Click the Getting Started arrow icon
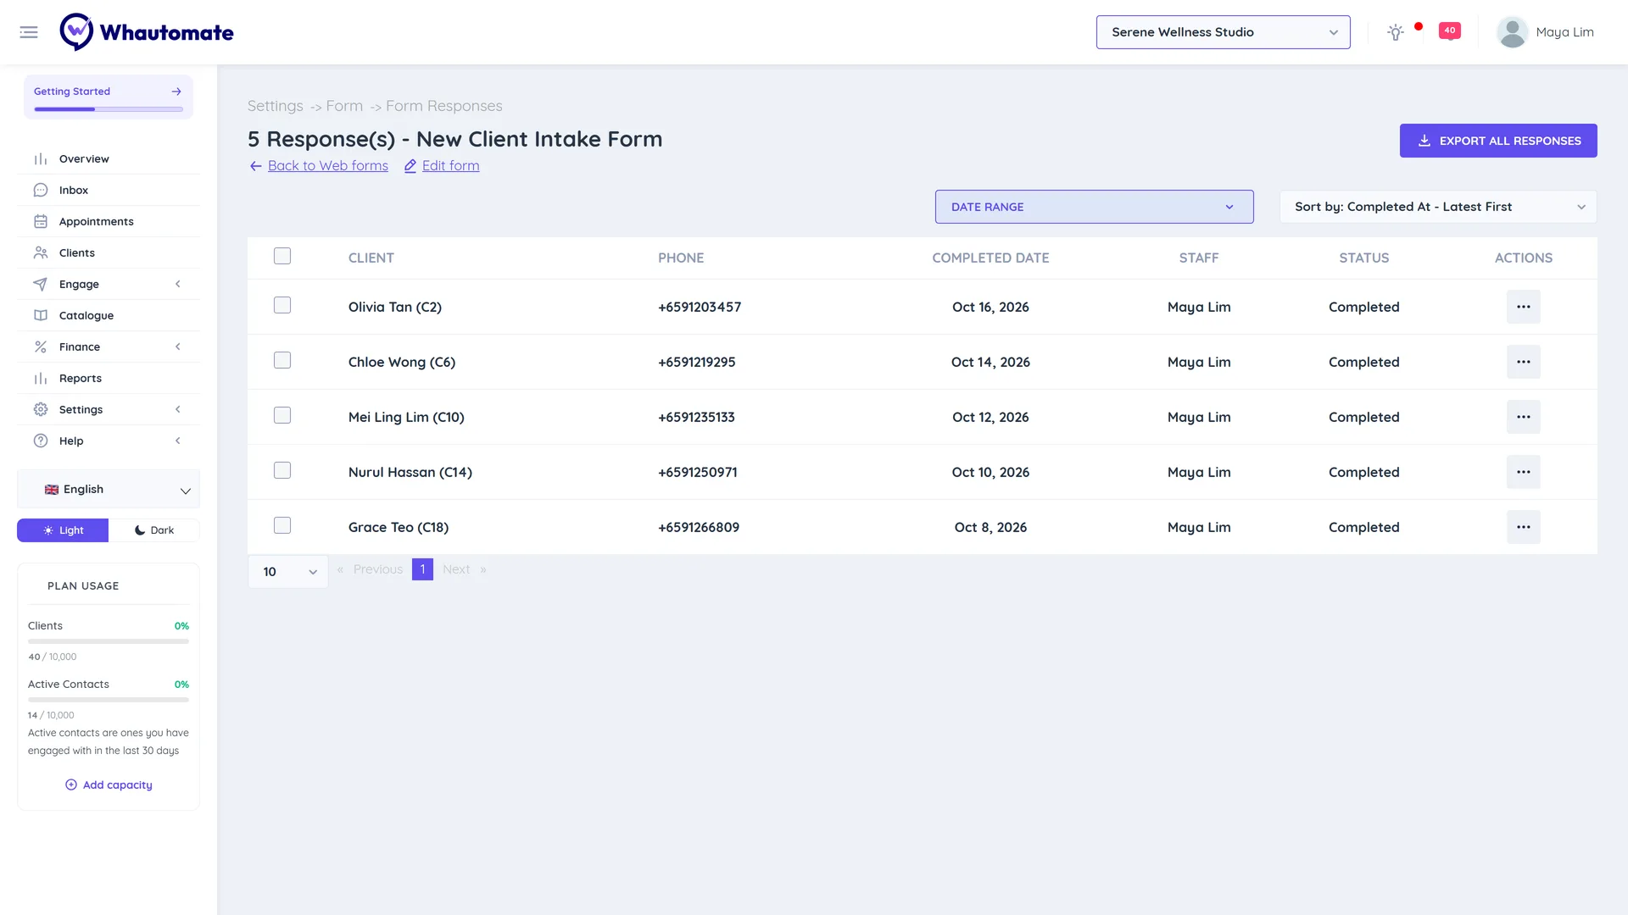1628x915 pixels. (176, 91)
